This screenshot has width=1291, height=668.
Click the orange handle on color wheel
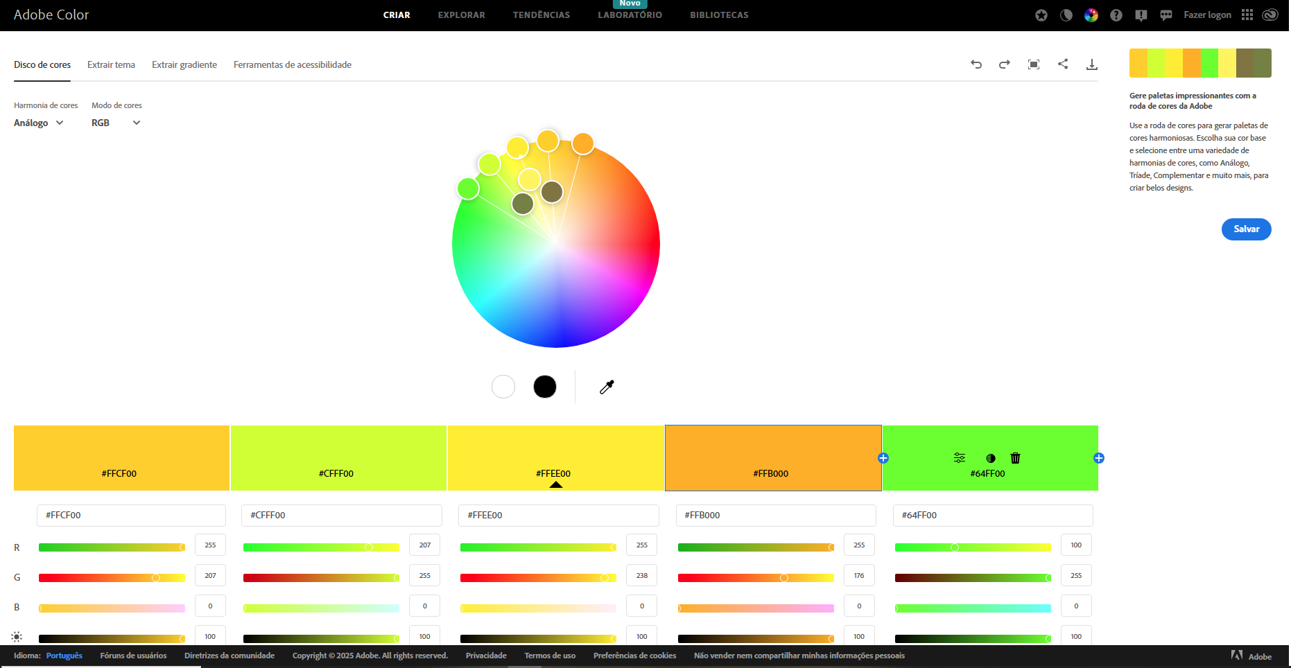[583, 143]
